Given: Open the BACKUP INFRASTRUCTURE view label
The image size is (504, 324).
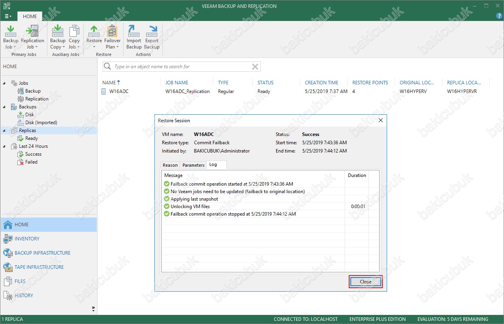Looking at the screenshot, I should pyautogui.click(x=42, y=253).
